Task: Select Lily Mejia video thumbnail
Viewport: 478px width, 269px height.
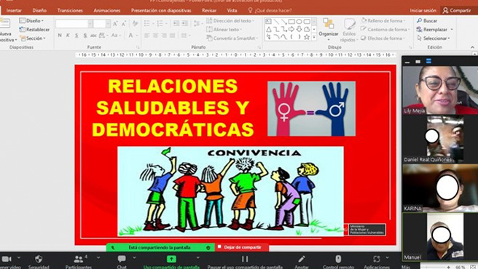Action: (440, 90)
